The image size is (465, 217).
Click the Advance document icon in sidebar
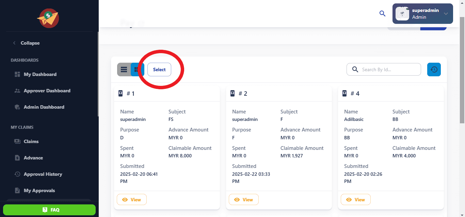tap(17, 158)
